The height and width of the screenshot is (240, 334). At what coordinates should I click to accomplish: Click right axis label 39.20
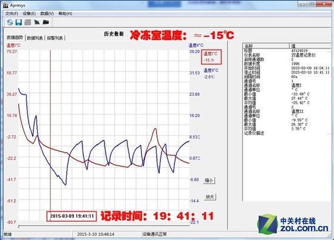click(195, 52)
